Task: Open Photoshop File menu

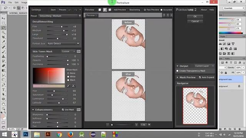Action: pyautogui.click(x=10, y=3)
